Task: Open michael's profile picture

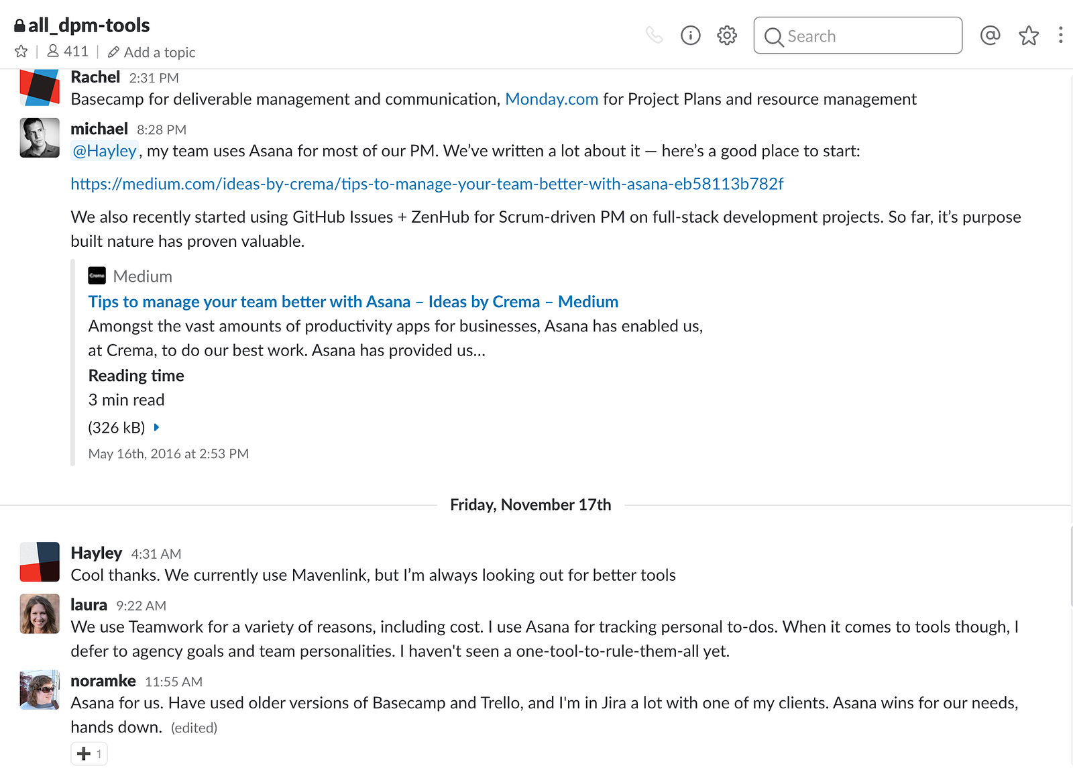Action: click(40, 138)
